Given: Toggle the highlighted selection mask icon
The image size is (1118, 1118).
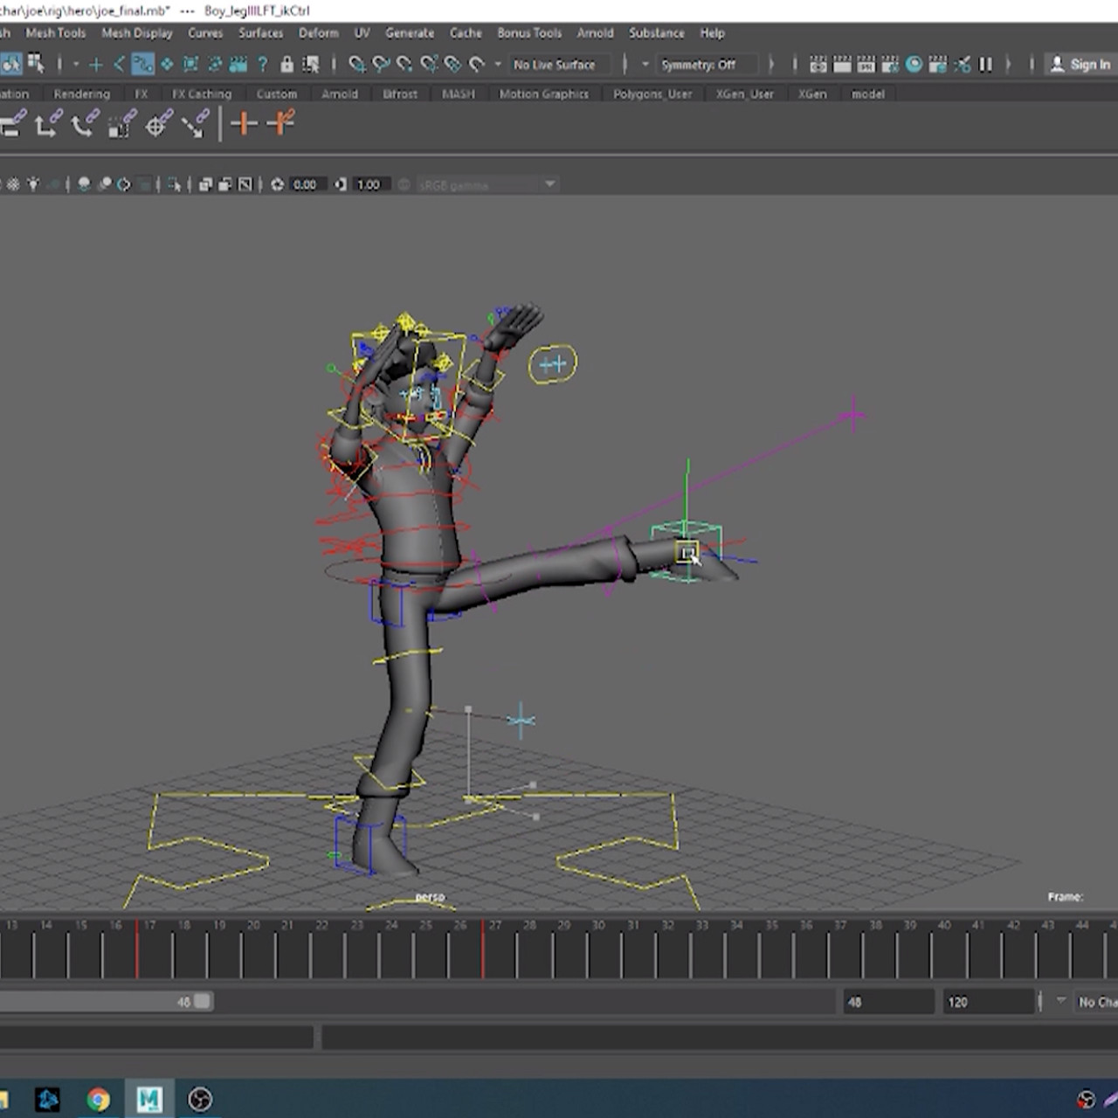Looking at the screenshot, I should click(143, 64).
